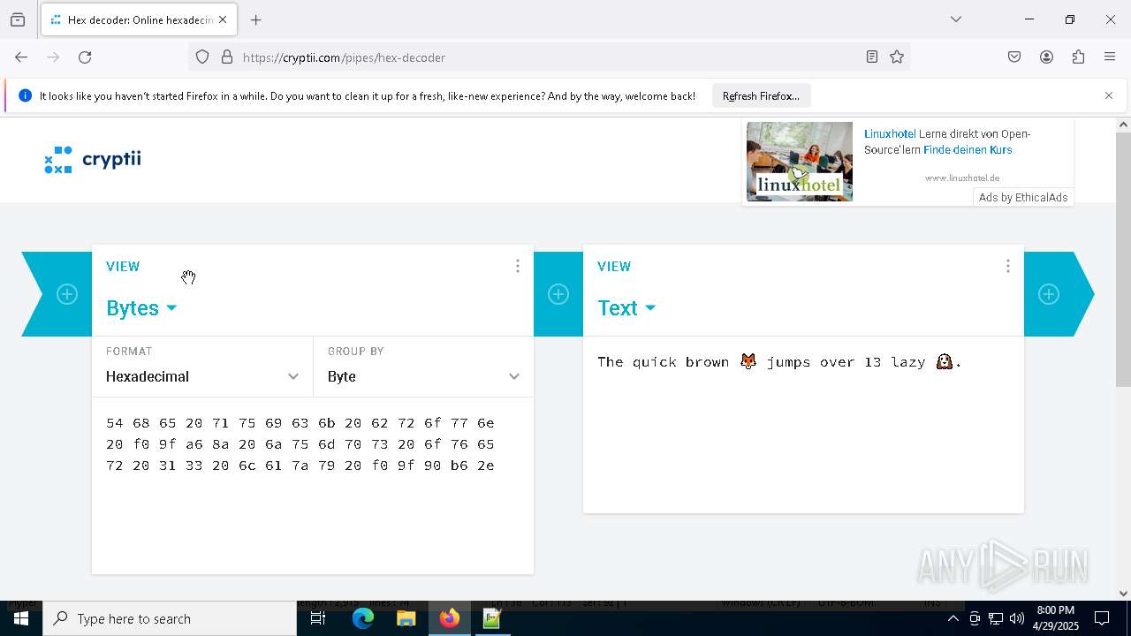Screen dimensions: 1131x636
Task: Click the scrollbar down arrow
Action: coord(1123,594)
